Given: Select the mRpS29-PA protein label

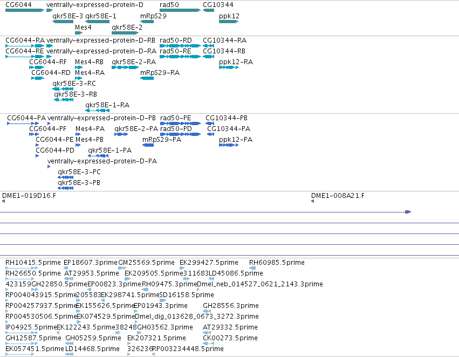Looking at the screenshot, I should point(162,140).
